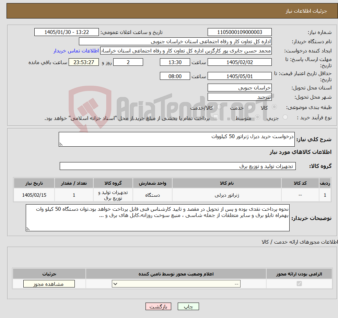
Task: Click the general description text area
Action: pyautogui.click(x=176, y=139)
